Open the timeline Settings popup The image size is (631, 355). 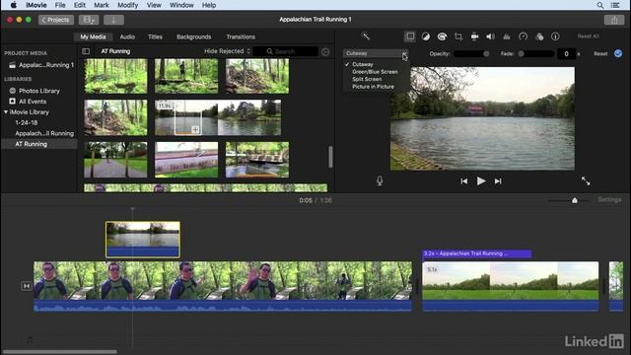point(609,199)
